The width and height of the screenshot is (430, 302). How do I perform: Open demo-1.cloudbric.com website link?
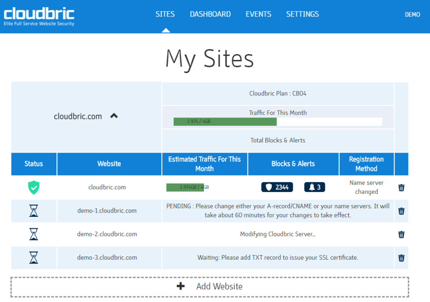[107, 211]
